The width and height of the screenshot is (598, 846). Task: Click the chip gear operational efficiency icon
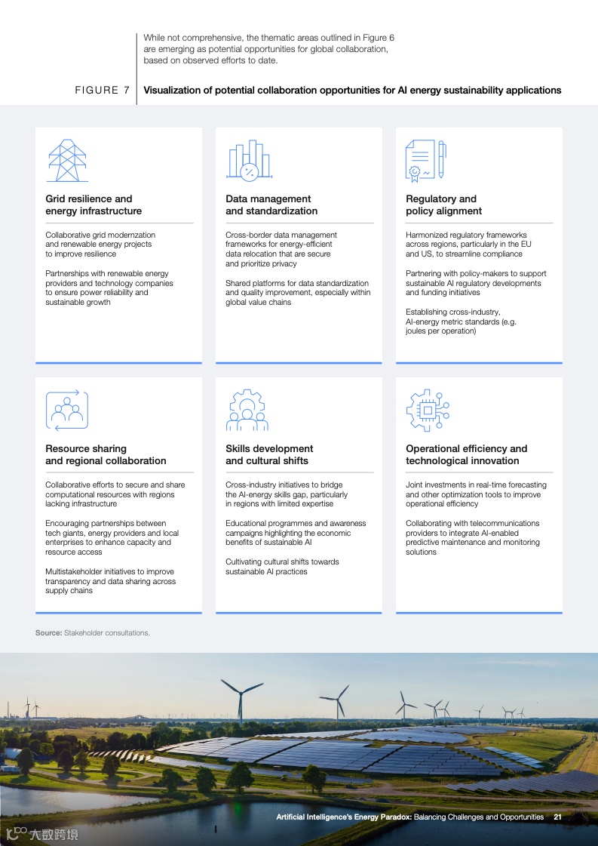428,410
